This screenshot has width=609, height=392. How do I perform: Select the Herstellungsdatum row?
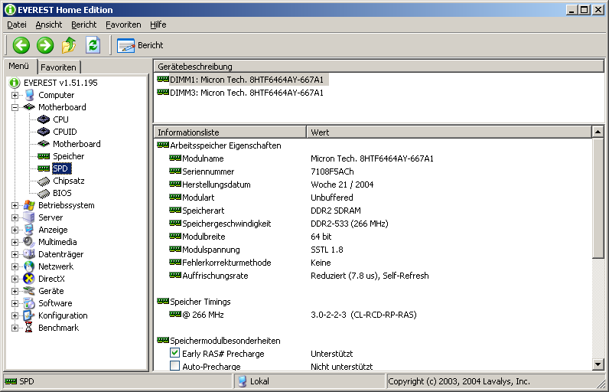[373, 185]
